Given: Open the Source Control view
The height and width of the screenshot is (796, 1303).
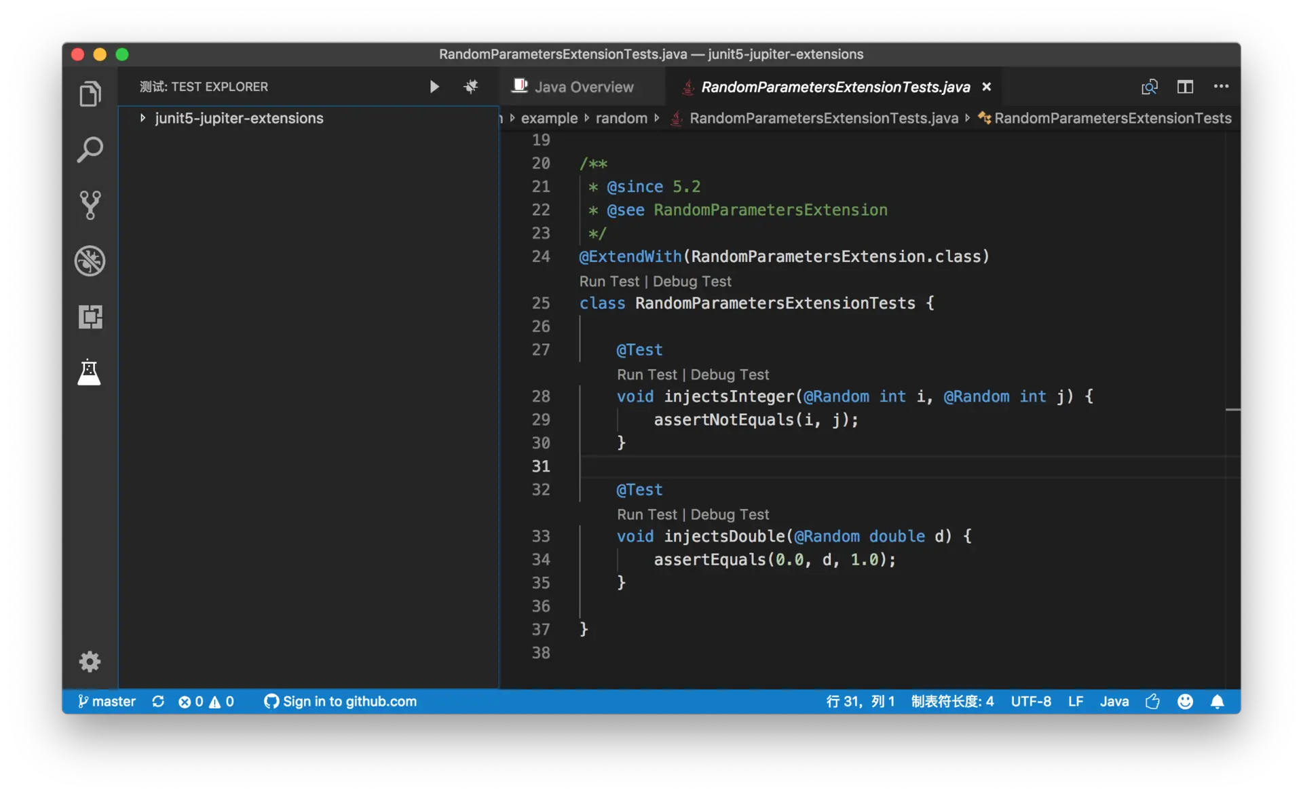Looking at the screenshot, I should pos(90,205).
